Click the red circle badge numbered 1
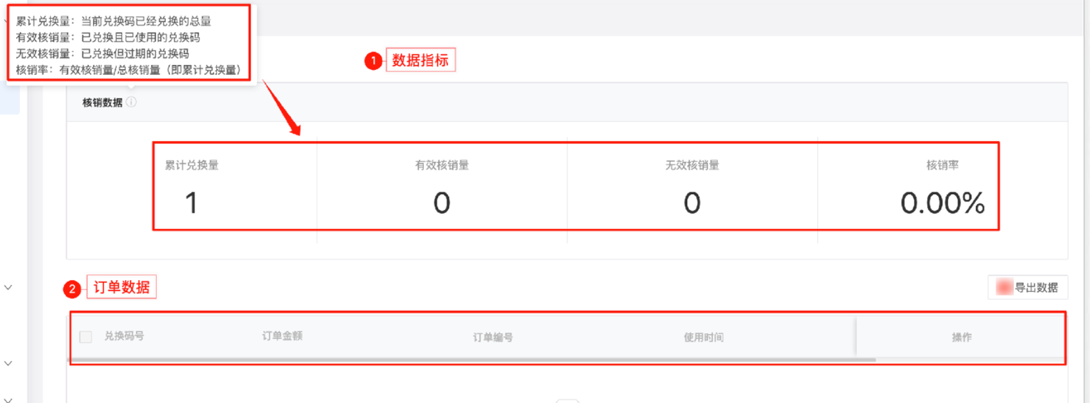 374,61
